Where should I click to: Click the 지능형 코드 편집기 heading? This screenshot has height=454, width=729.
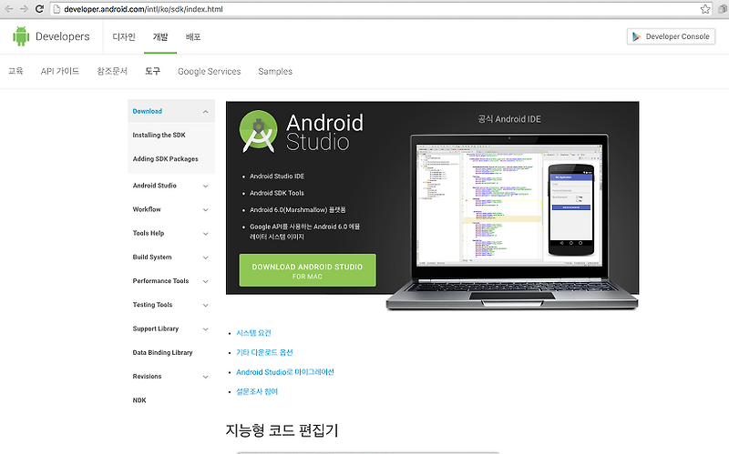[282, 429]
